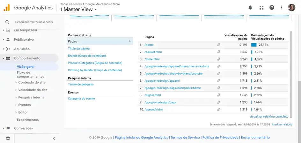Open Página inicial do Google Analytics link
The height and width of the screenshot is (143, 301).
click(142, 138)
